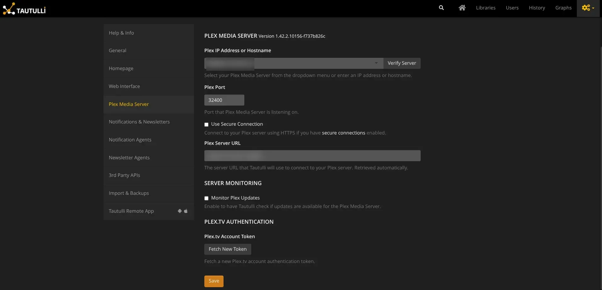Select the Help & Info settings tab
602x290 pixels.
point(149,33)
